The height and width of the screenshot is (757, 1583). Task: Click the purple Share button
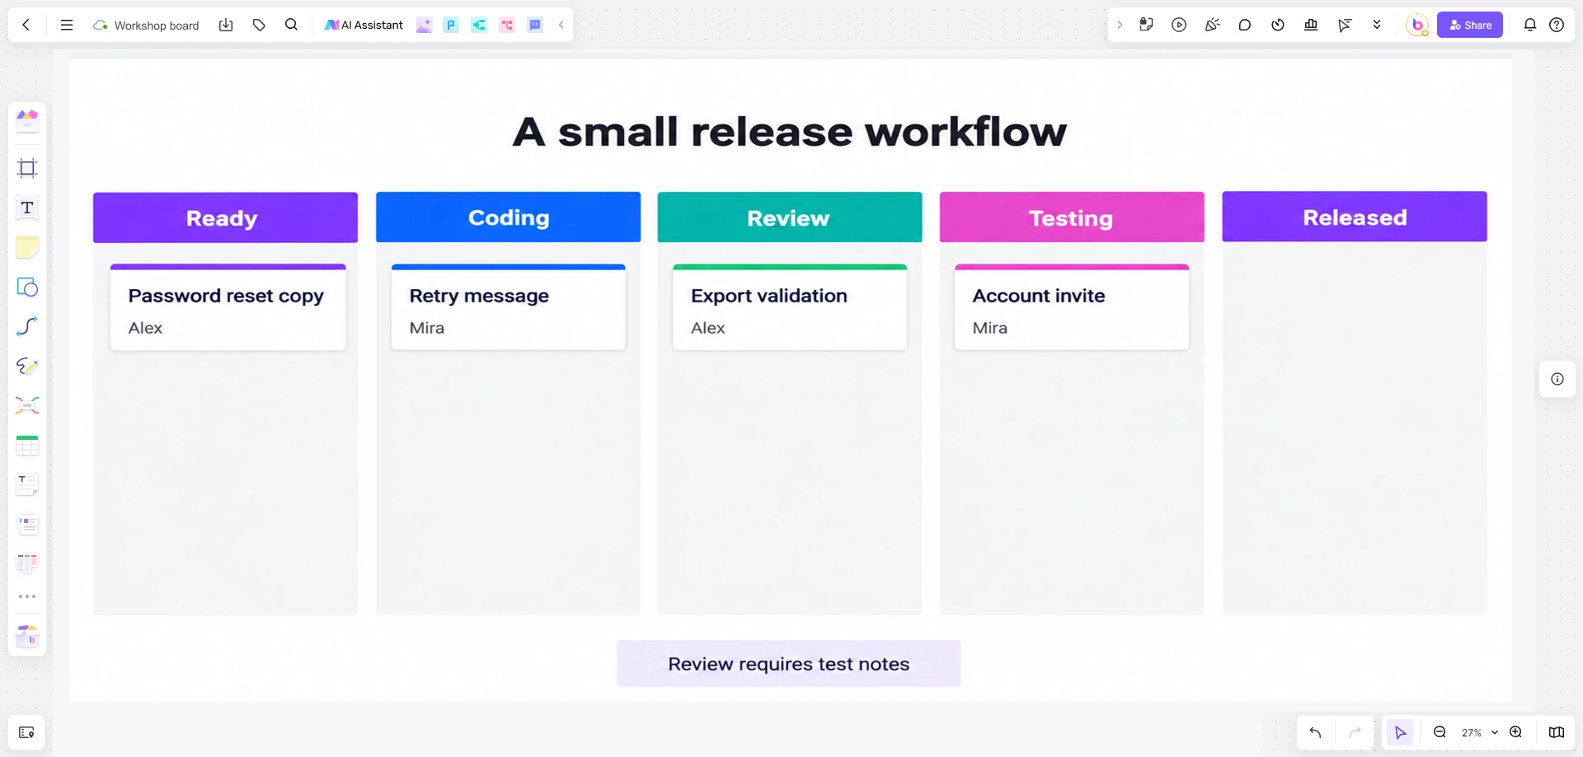pyautogui.click(x=1470, y=25)
